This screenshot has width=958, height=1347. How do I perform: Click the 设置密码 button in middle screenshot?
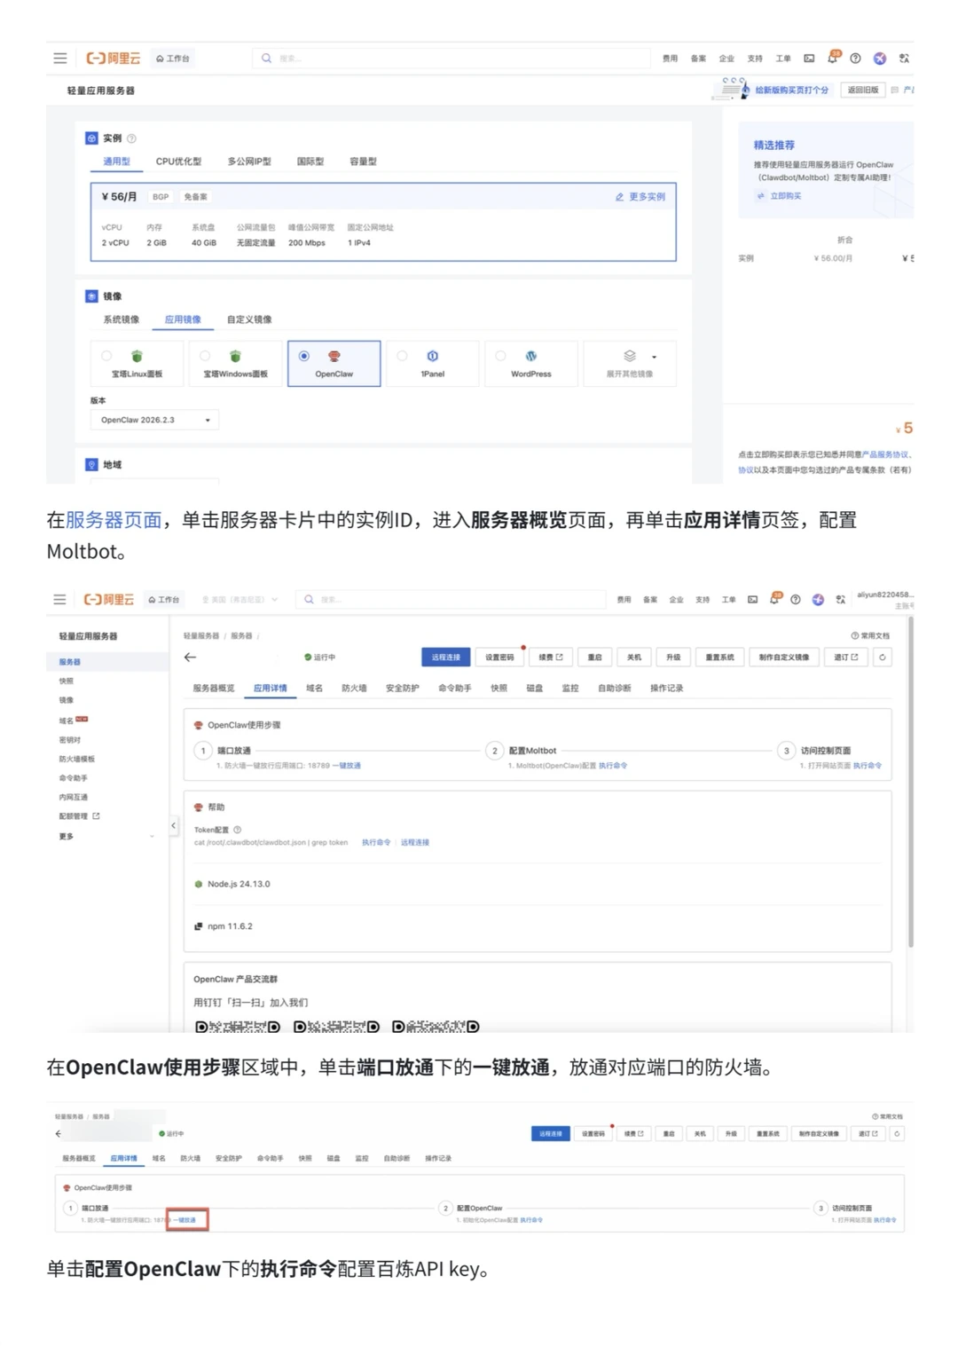point(499,658)
